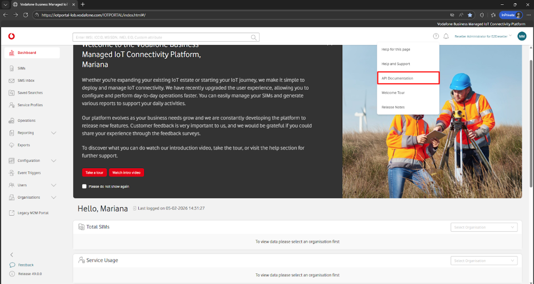Open Feedback link in sidebar

click(x=26, y=265)
